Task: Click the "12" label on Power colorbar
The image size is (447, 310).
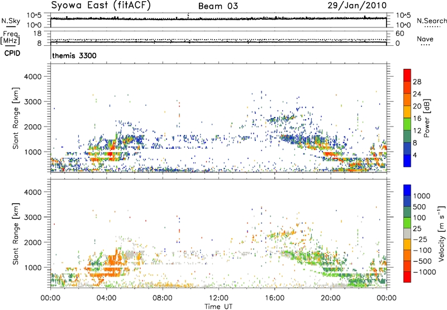Action: (417, 131)
